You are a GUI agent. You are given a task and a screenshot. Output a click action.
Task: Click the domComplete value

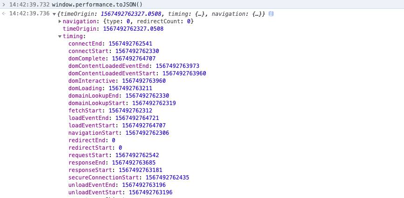(134, 59)
